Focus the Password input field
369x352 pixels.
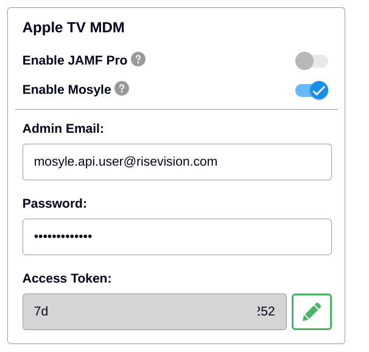[x=177, y=237]
